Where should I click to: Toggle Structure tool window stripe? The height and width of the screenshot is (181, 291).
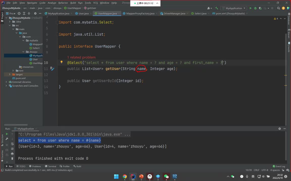2,140
